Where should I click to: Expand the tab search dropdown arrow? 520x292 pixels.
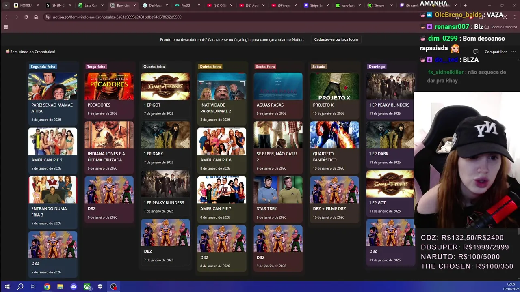click(x=6, y=6)
